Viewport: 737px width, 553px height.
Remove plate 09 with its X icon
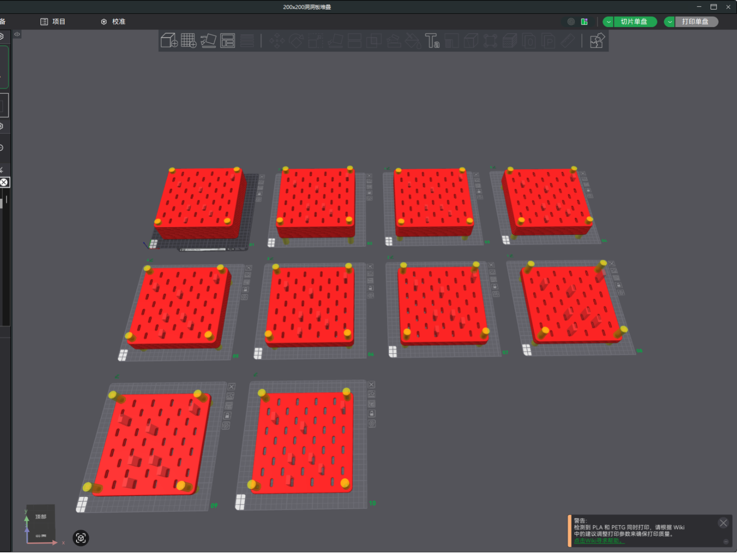pyautogui.click(x=232, y=386)
